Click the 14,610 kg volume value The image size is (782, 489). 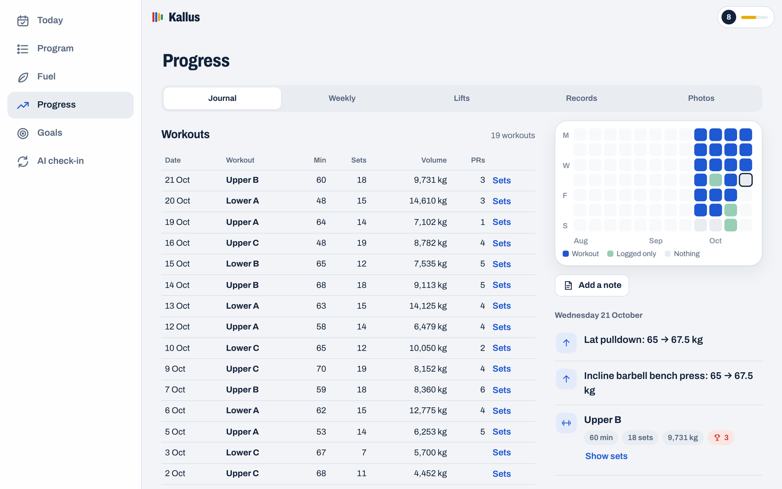point(428,201)
